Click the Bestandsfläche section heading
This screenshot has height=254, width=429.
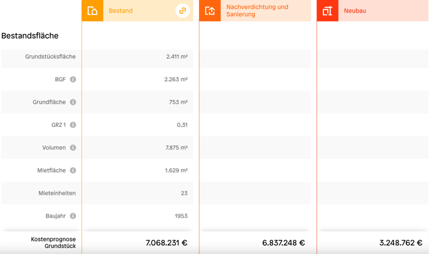click(x=30, y=36)
